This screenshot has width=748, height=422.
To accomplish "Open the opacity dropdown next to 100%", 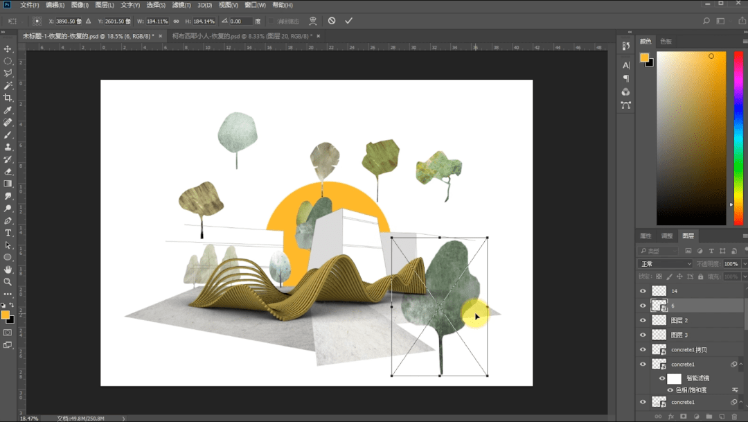I will pos(744,263).
